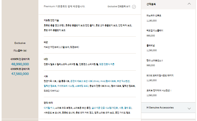Select the 플래티넘 option
This screenshot has width=197, height=121.
151,46
